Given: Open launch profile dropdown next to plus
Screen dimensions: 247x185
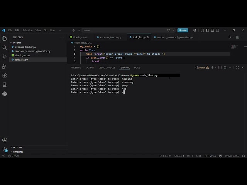Looking at the screenshot, I should (x=215, y=67).
